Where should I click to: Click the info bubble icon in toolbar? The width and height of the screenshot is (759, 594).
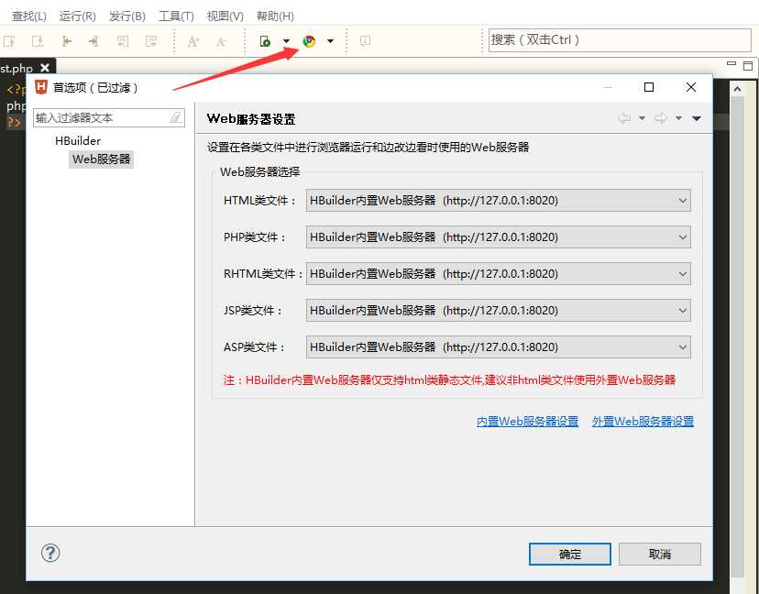[x=366, y=41]
